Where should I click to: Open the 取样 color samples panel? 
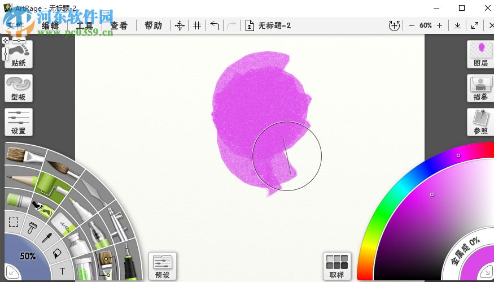[337, 266]
